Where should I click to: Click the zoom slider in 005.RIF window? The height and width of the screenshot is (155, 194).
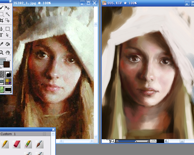132,141
